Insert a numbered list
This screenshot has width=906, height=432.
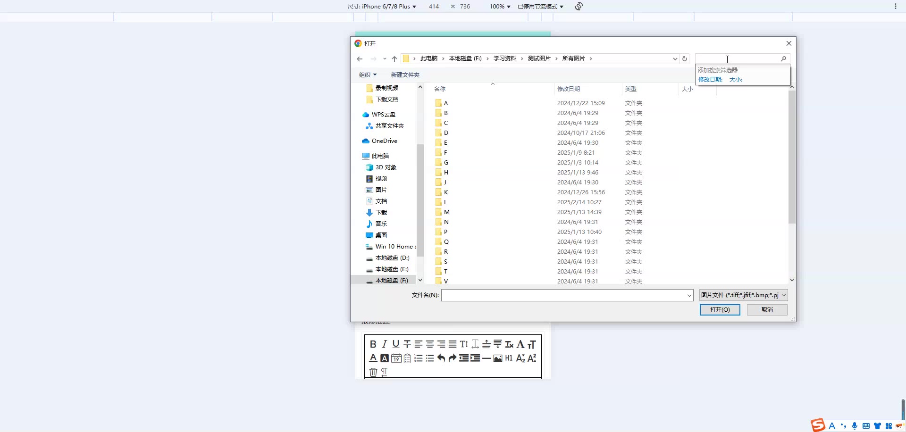point(418,358)
